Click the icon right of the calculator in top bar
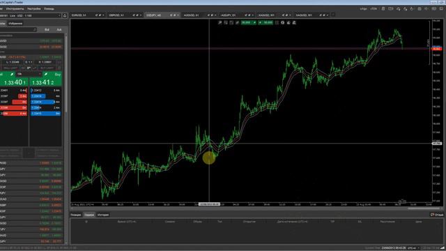446x251 pixels. pyautogui.click(x=391, y=9)
